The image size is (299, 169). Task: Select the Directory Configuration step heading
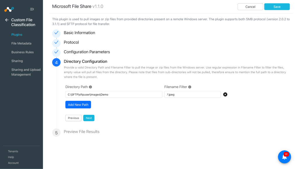click(86, 61)
